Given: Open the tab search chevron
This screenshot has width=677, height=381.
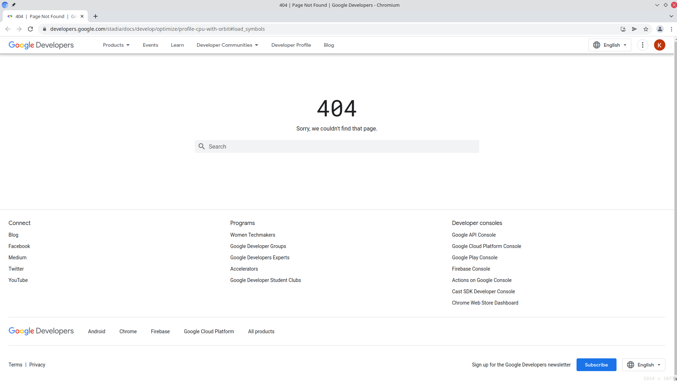Looking at the screenshot, I should [x=671, y=16].
